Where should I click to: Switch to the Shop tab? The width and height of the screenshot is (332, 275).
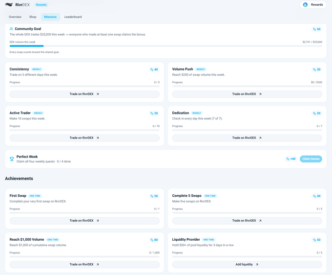point(33,17)
